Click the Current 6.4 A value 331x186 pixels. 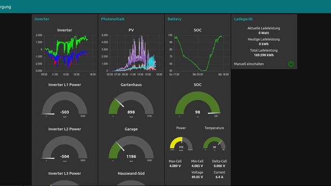click(219, 177)
